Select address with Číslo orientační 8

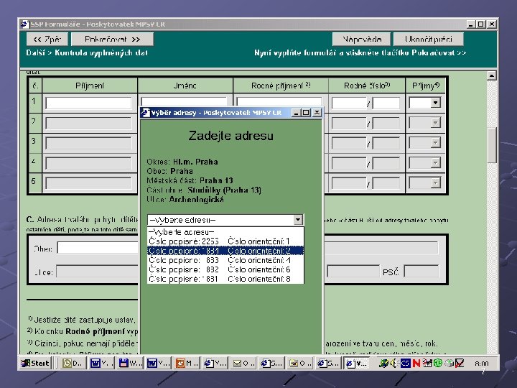225,279
